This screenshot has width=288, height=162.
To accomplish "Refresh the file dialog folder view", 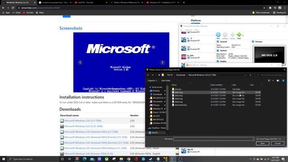I will click(x=250, y=75).
